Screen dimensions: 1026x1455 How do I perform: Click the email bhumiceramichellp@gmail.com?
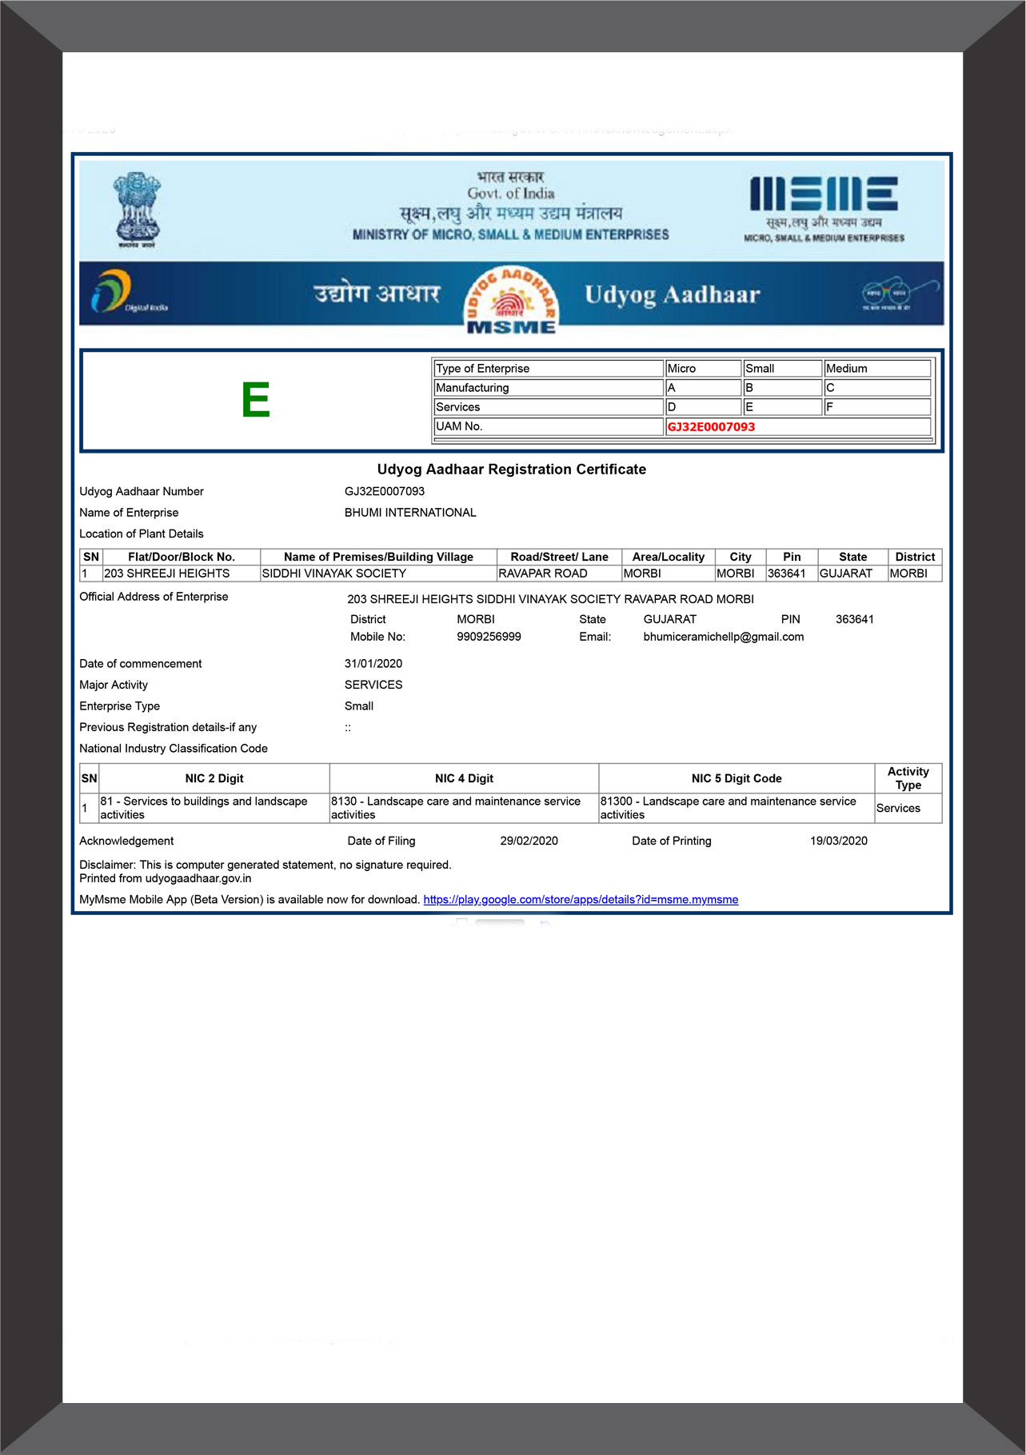724,637
